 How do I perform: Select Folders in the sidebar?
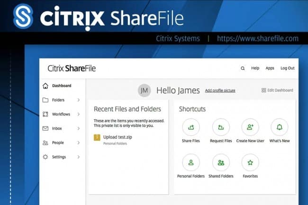tap(58, 100)
